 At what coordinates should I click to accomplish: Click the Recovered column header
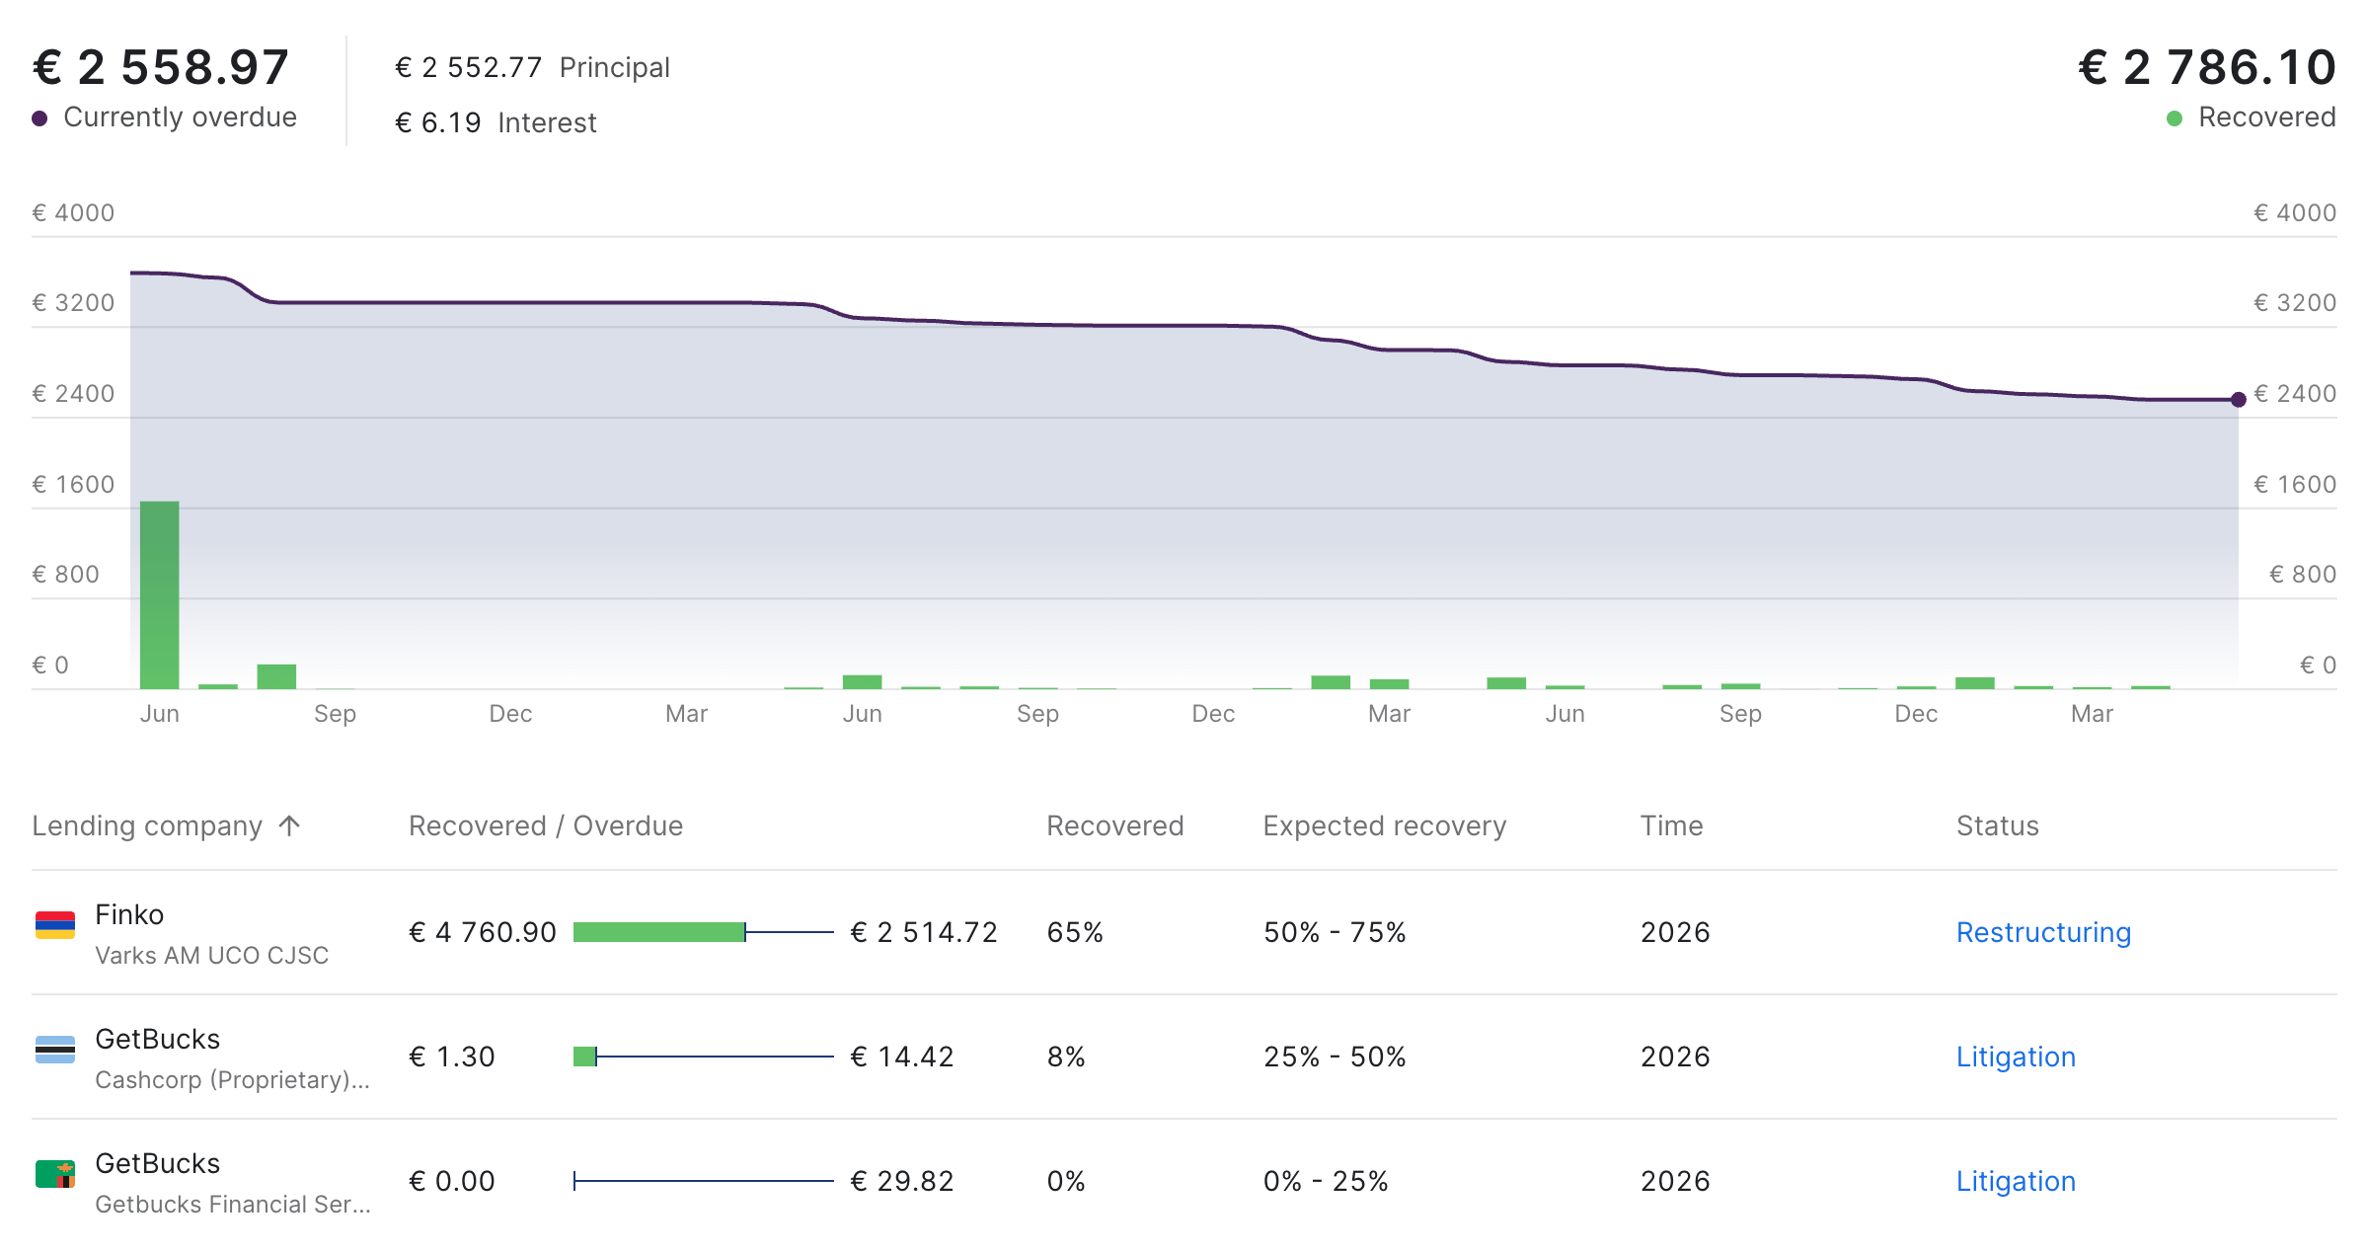coord(1114,825)
